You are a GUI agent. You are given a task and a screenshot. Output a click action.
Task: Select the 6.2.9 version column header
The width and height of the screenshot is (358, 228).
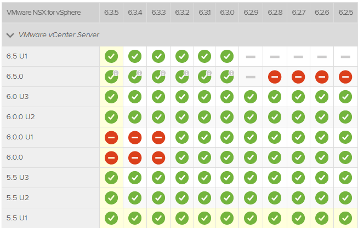pyautogui.click(x=251, y=11)
